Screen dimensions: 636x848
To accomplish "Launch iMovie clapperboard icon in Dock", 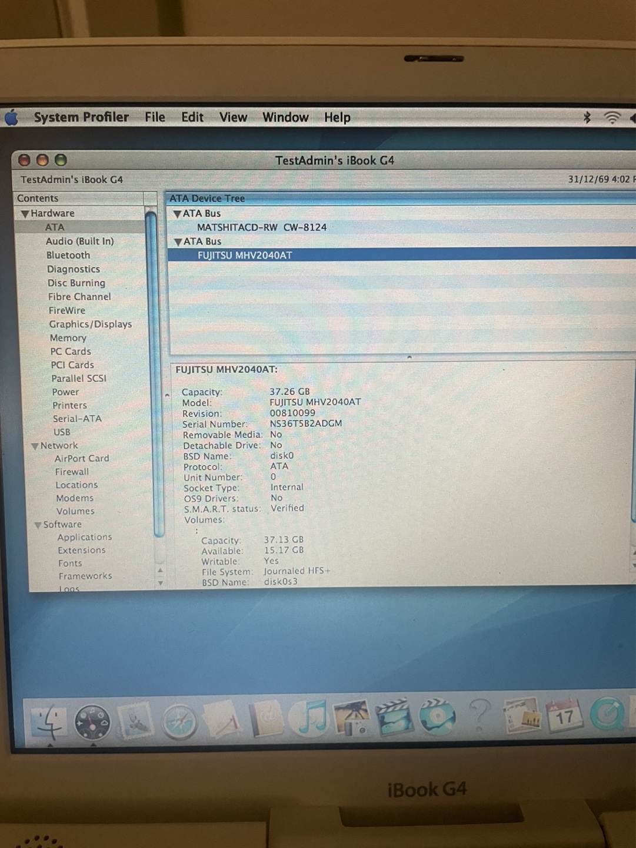I will [x=395, y=717].
